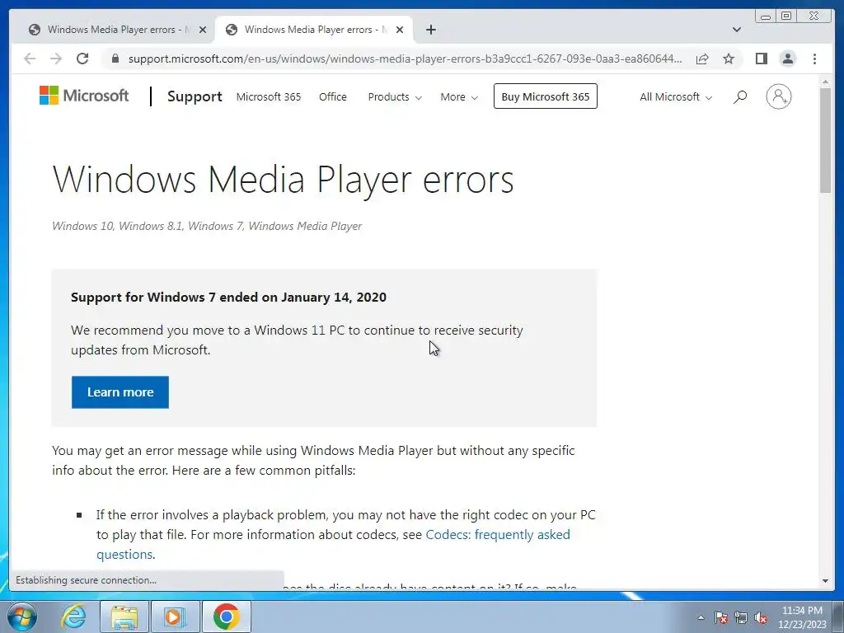Viewport: 844px width, 633px height.
Task: Show hidden system tray icons
Action: tap(701, 617)
